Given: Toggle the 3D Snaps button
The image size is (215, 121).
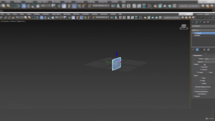Looking at the screenshot, I should pyautogui.click(x=78, y=17).
